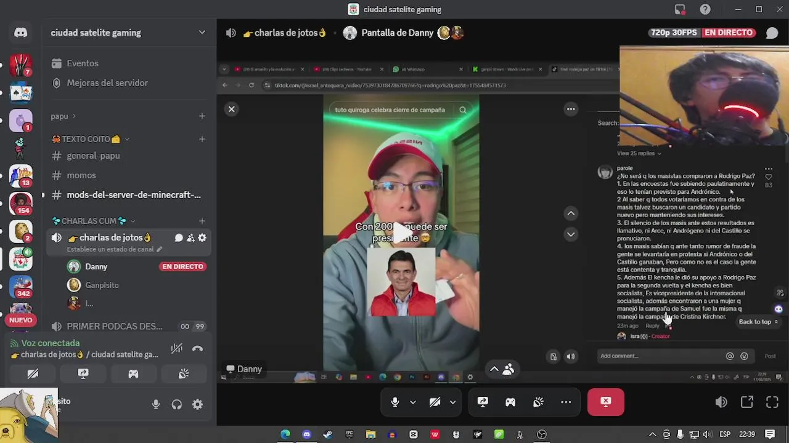Close TikTok video in the stream
789x443 pixels.
tap(232, 109)
